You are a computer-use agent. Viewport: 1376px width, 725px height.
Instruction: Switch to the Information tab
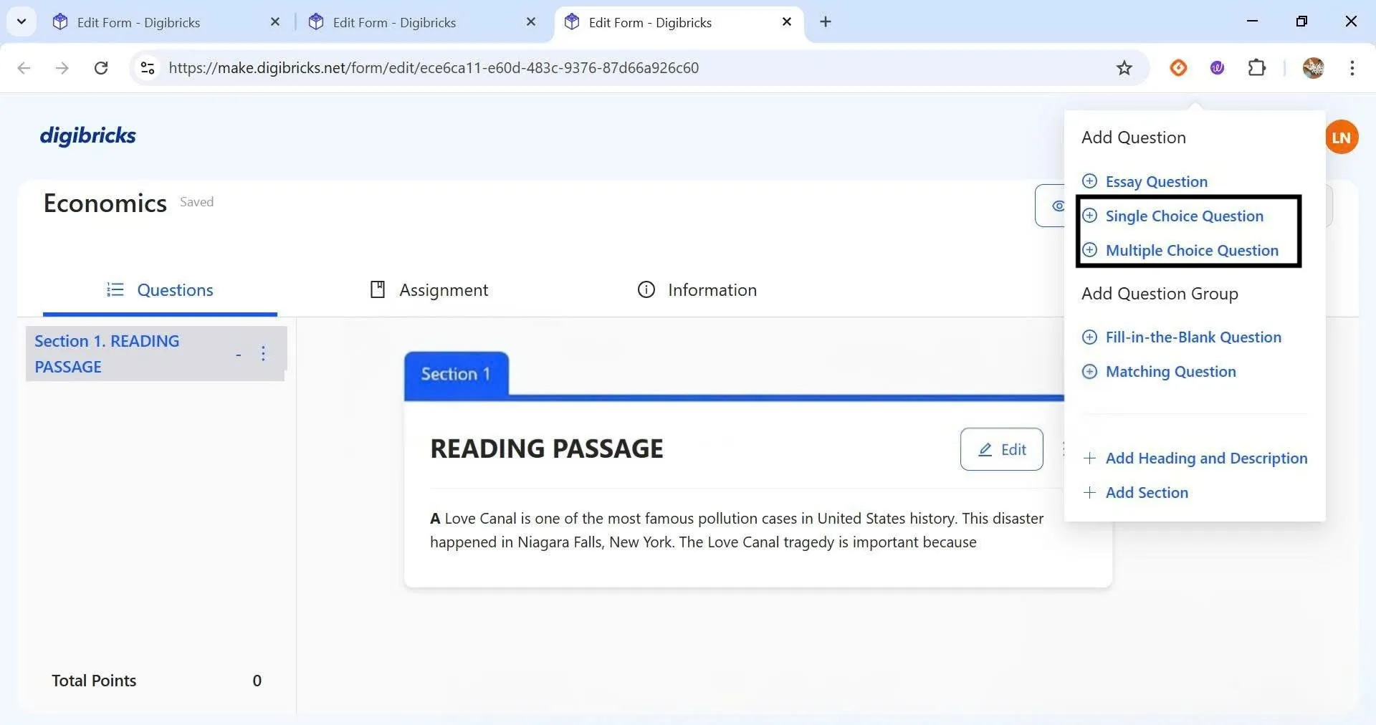(x=697, y=290)
